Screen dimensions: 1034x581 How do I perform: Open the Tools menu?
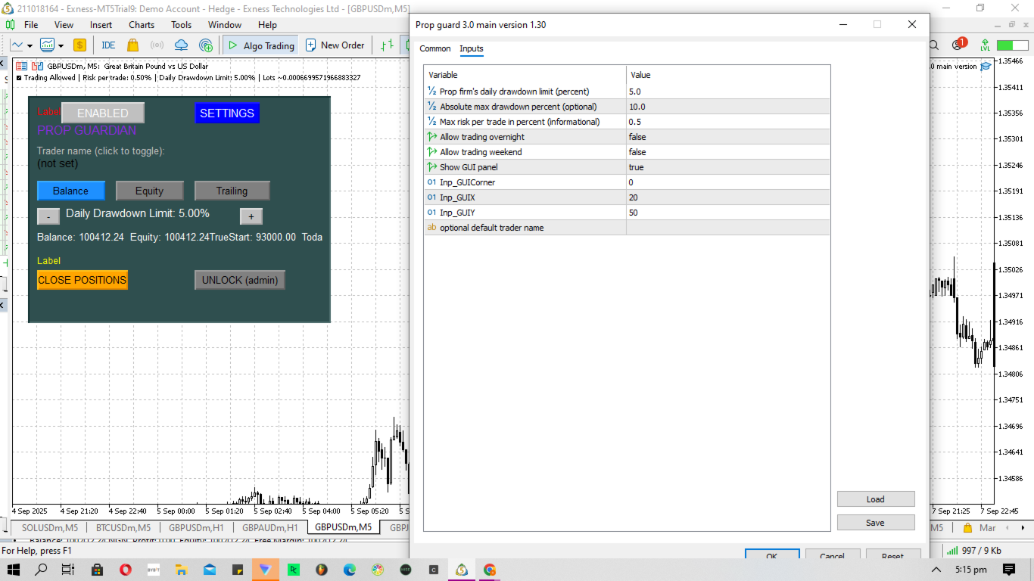(182, 25)
